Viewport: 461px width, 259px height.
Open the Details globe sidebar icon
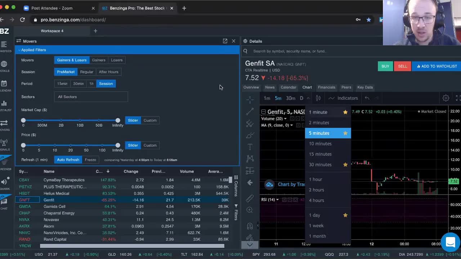4,64
